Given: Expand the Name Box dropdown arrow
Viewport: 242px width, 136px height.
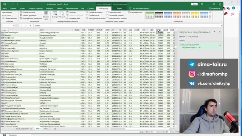Looking at the screenshot, I should (14, 26).
